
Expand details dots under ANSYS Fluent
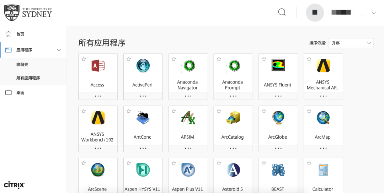[278, 96]
